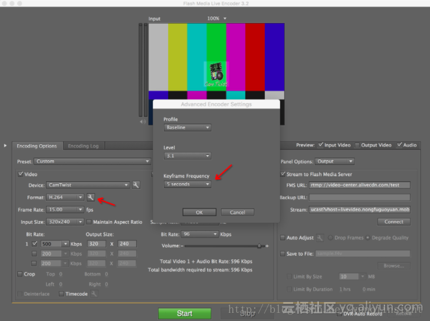Click output width field showing 320

[97, 244]
